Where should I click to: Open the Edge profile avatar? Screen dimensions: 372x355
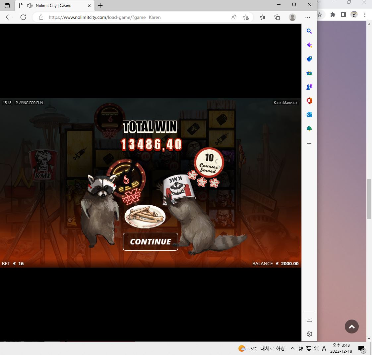coord(292,17)
